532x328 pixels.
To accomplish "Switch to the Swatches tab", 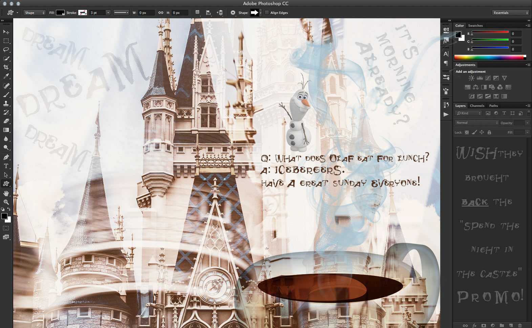I will pos(475,26).
